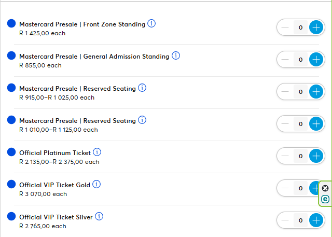Add an R 915,00 Reserved Seating ticket
The width and height of the screenshot is (332, 237).
pyautogui.click(x=316, y=92)
